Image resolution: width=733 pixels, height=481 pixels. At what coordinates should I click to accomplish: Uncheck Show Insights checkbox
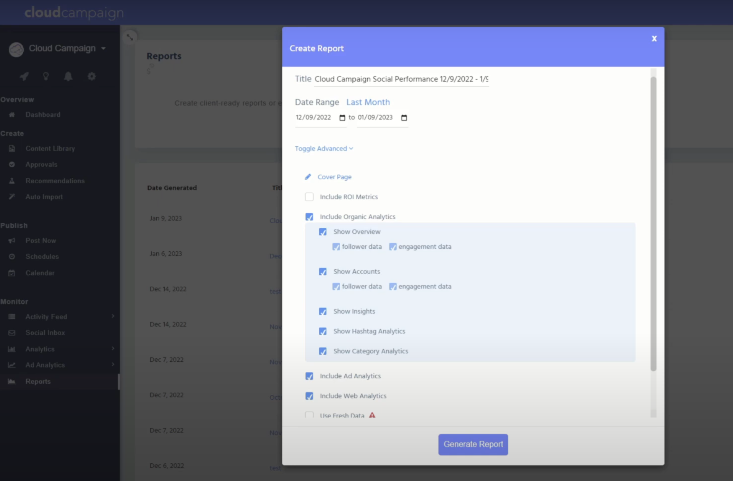click(323, 311)
